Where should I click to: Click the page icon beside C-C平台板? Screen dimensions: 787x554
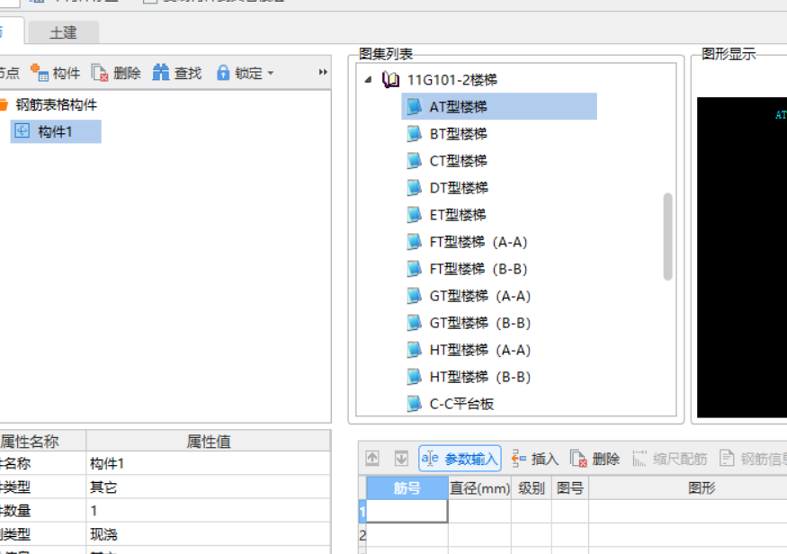point(414,404)
